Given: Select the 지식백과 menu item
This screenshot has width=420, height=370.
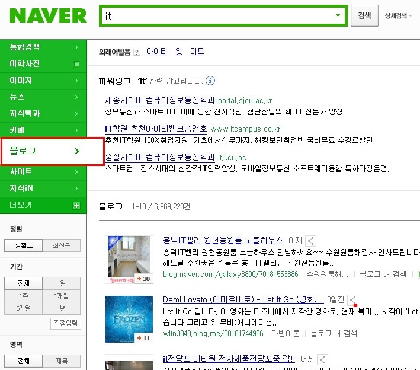Looking at the screenshot, I should 43,114.
